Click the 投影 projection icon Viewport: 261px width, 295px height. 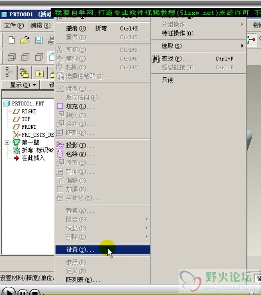[x=60, y=145]
